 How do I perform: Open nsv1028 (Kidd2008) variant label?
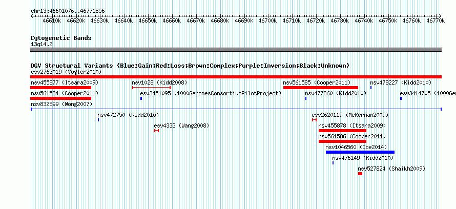pyautogui.click(x=159, y=82)
